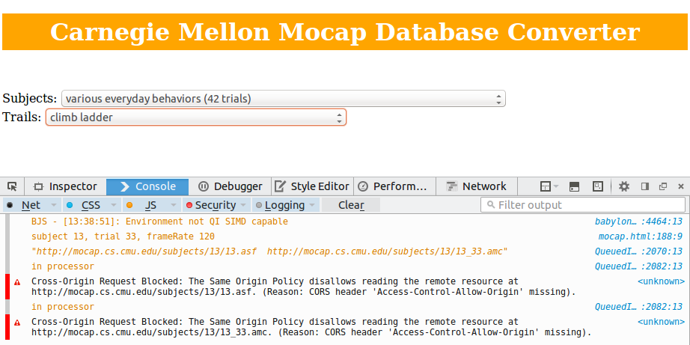Click the Carnegie Mellon Mocap Database Converter heading
Screen dimensions: 690x345
point(345,31)
